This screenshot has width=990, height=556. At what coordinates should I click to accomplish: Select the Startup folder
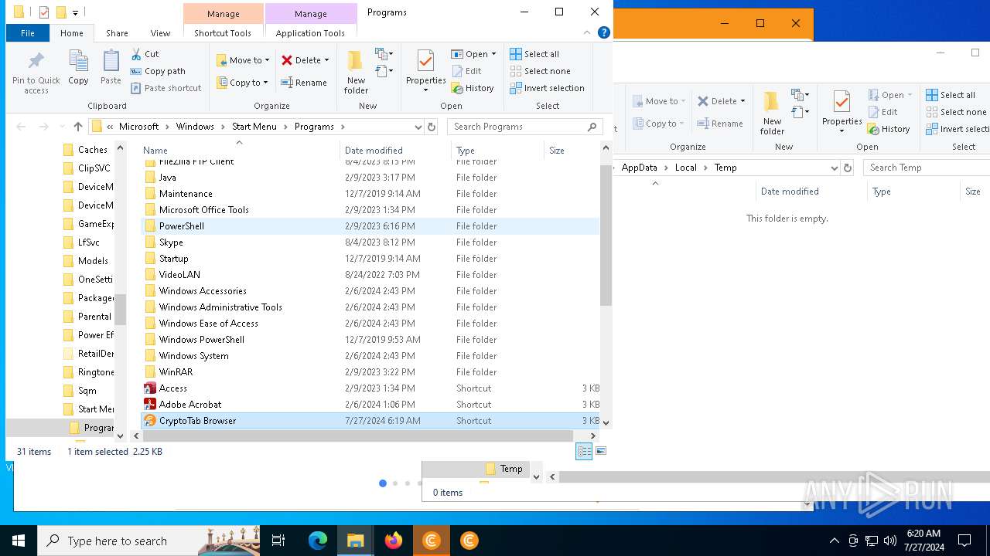[x=370, y=259]
